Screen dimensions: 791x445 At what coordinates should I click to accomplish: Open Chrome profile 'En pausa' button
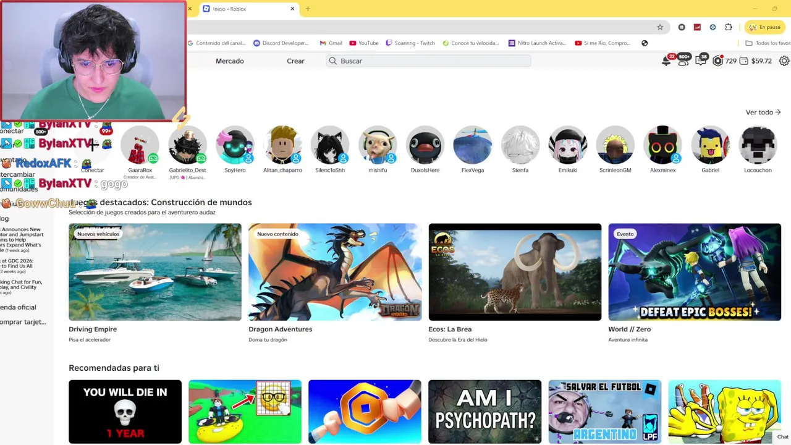(764, 27)
